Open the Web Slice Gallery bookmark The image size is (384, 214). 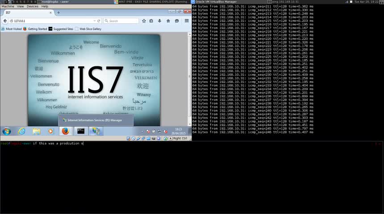(x=88, y=29)
